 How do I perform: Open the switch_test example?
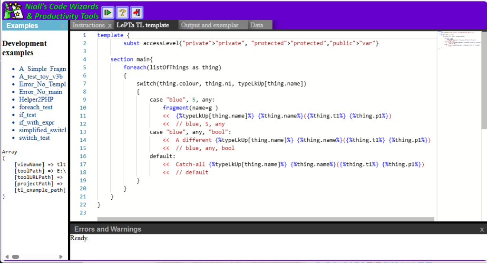(34, 137)
